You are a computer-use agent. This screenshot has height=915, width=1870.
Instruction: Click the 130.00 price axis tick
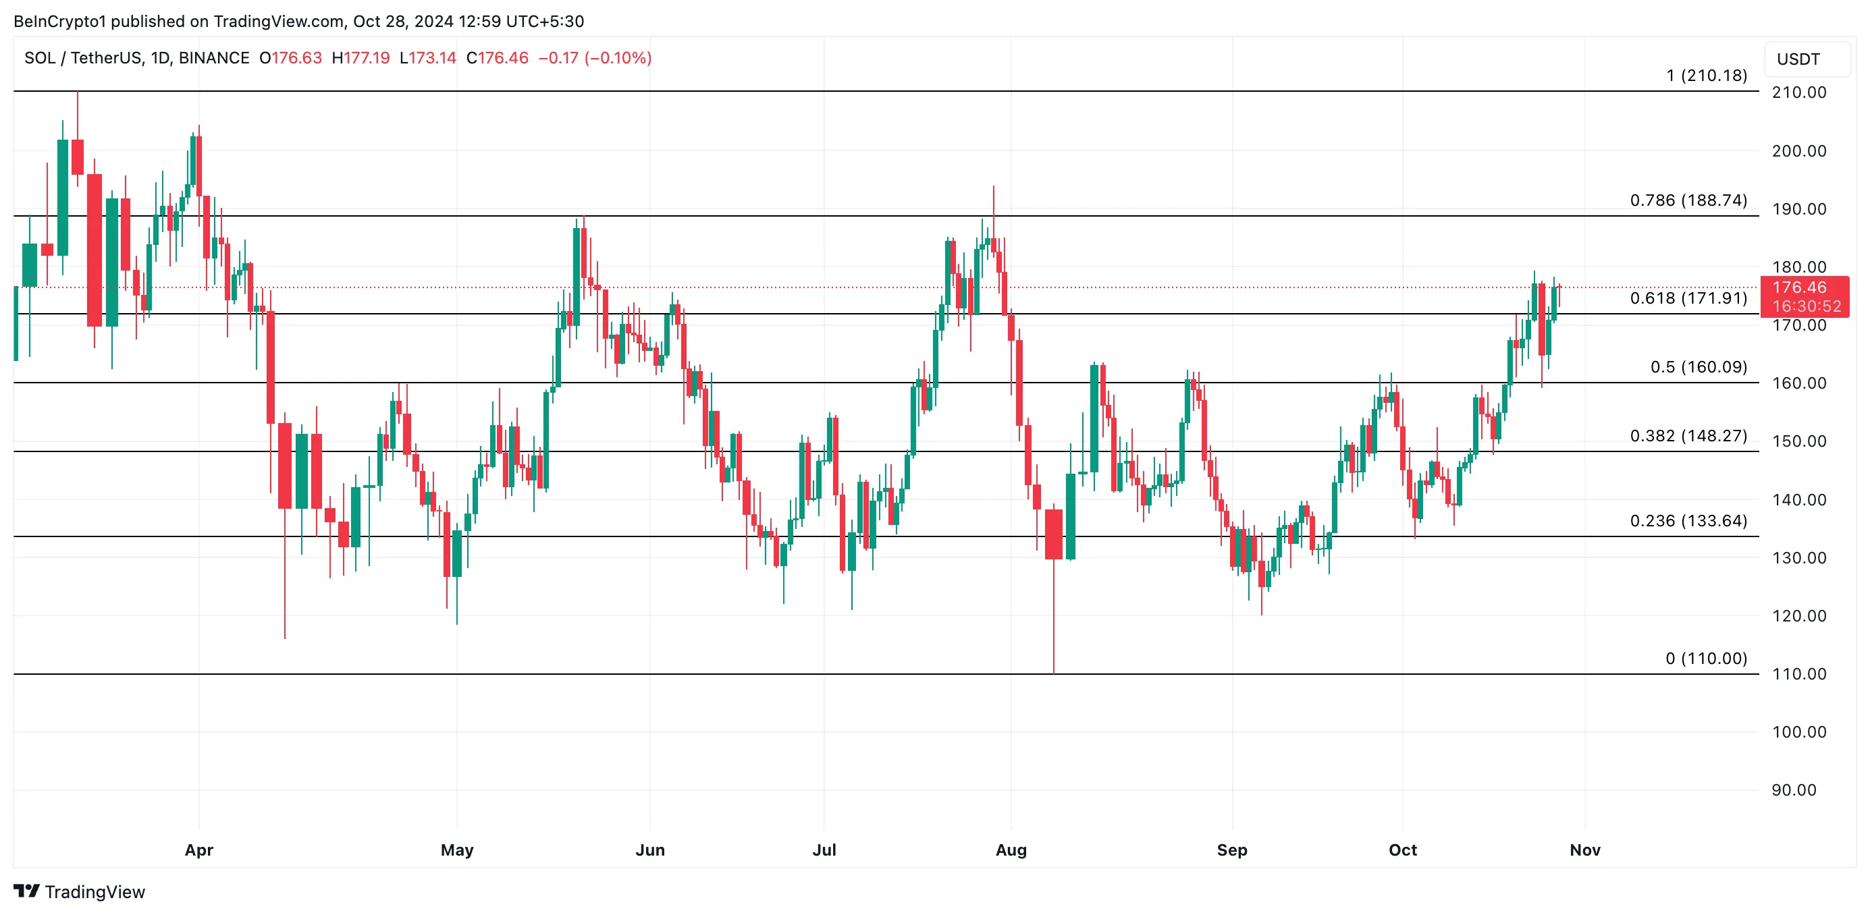click(x=1800, y=558)
